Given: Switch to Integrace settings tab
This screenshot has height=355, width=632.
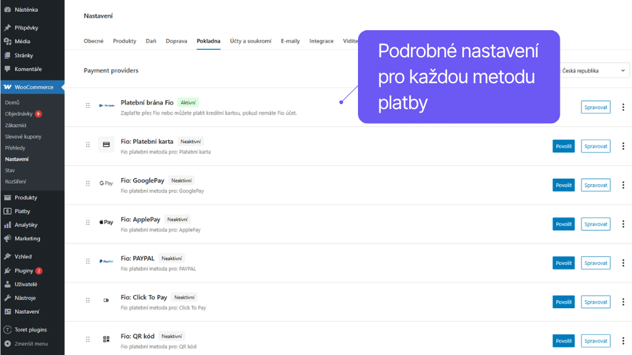Looking at the screenshot, I should [x=321, y=41].
